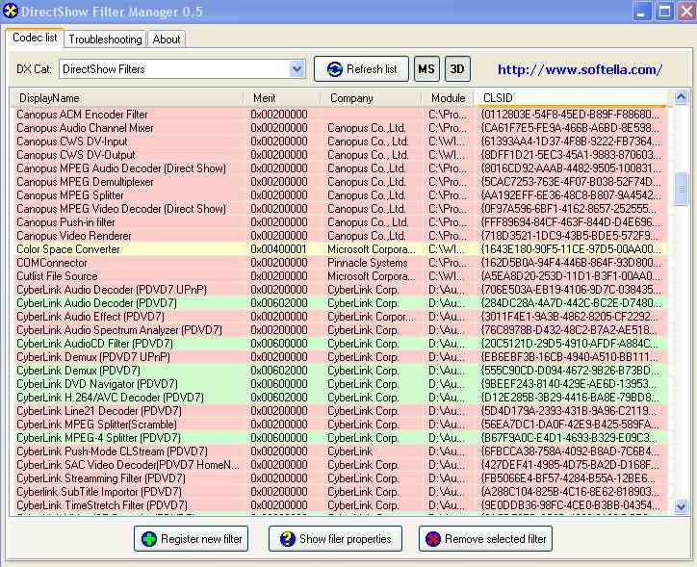Select CyberLink Line21 Decoder (PDVD7) row
Image resolution: width=697 pixels, height=567 pixels.
coord(339,411)
